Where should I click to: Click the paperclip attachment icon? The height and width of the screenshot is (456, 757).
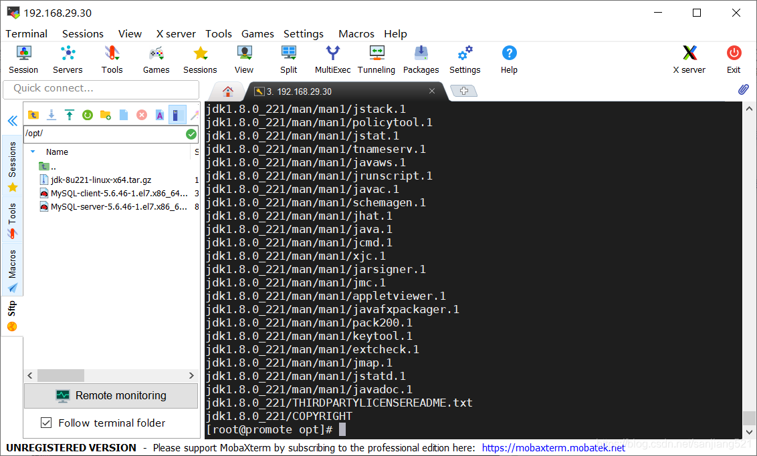pyautogui.click(x=744, y=89)
